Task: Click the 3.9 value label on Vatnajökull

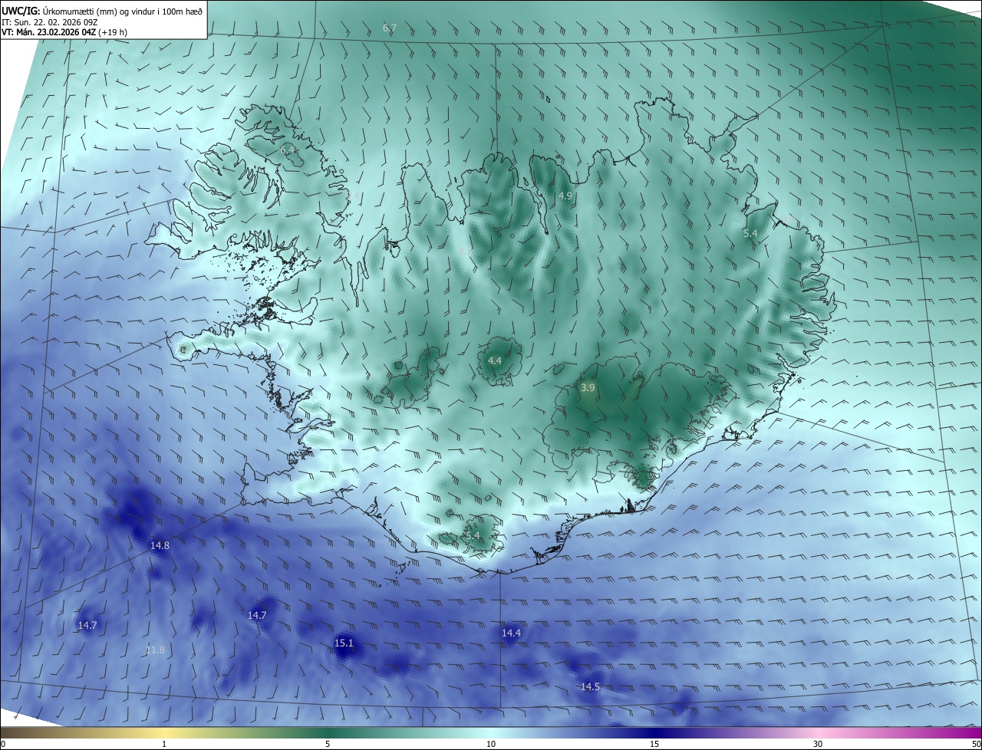Action: pyautogui.click(x=588, y=387)
